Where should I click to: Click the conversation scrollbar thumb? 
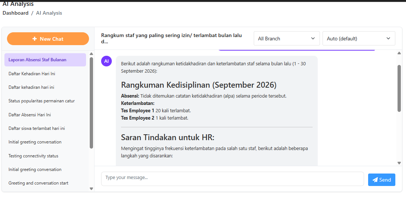[x=399, y=88]
